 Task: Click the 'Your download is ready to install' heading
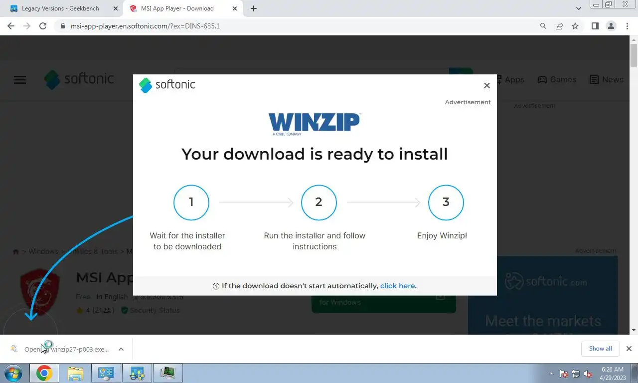[315, 154]
